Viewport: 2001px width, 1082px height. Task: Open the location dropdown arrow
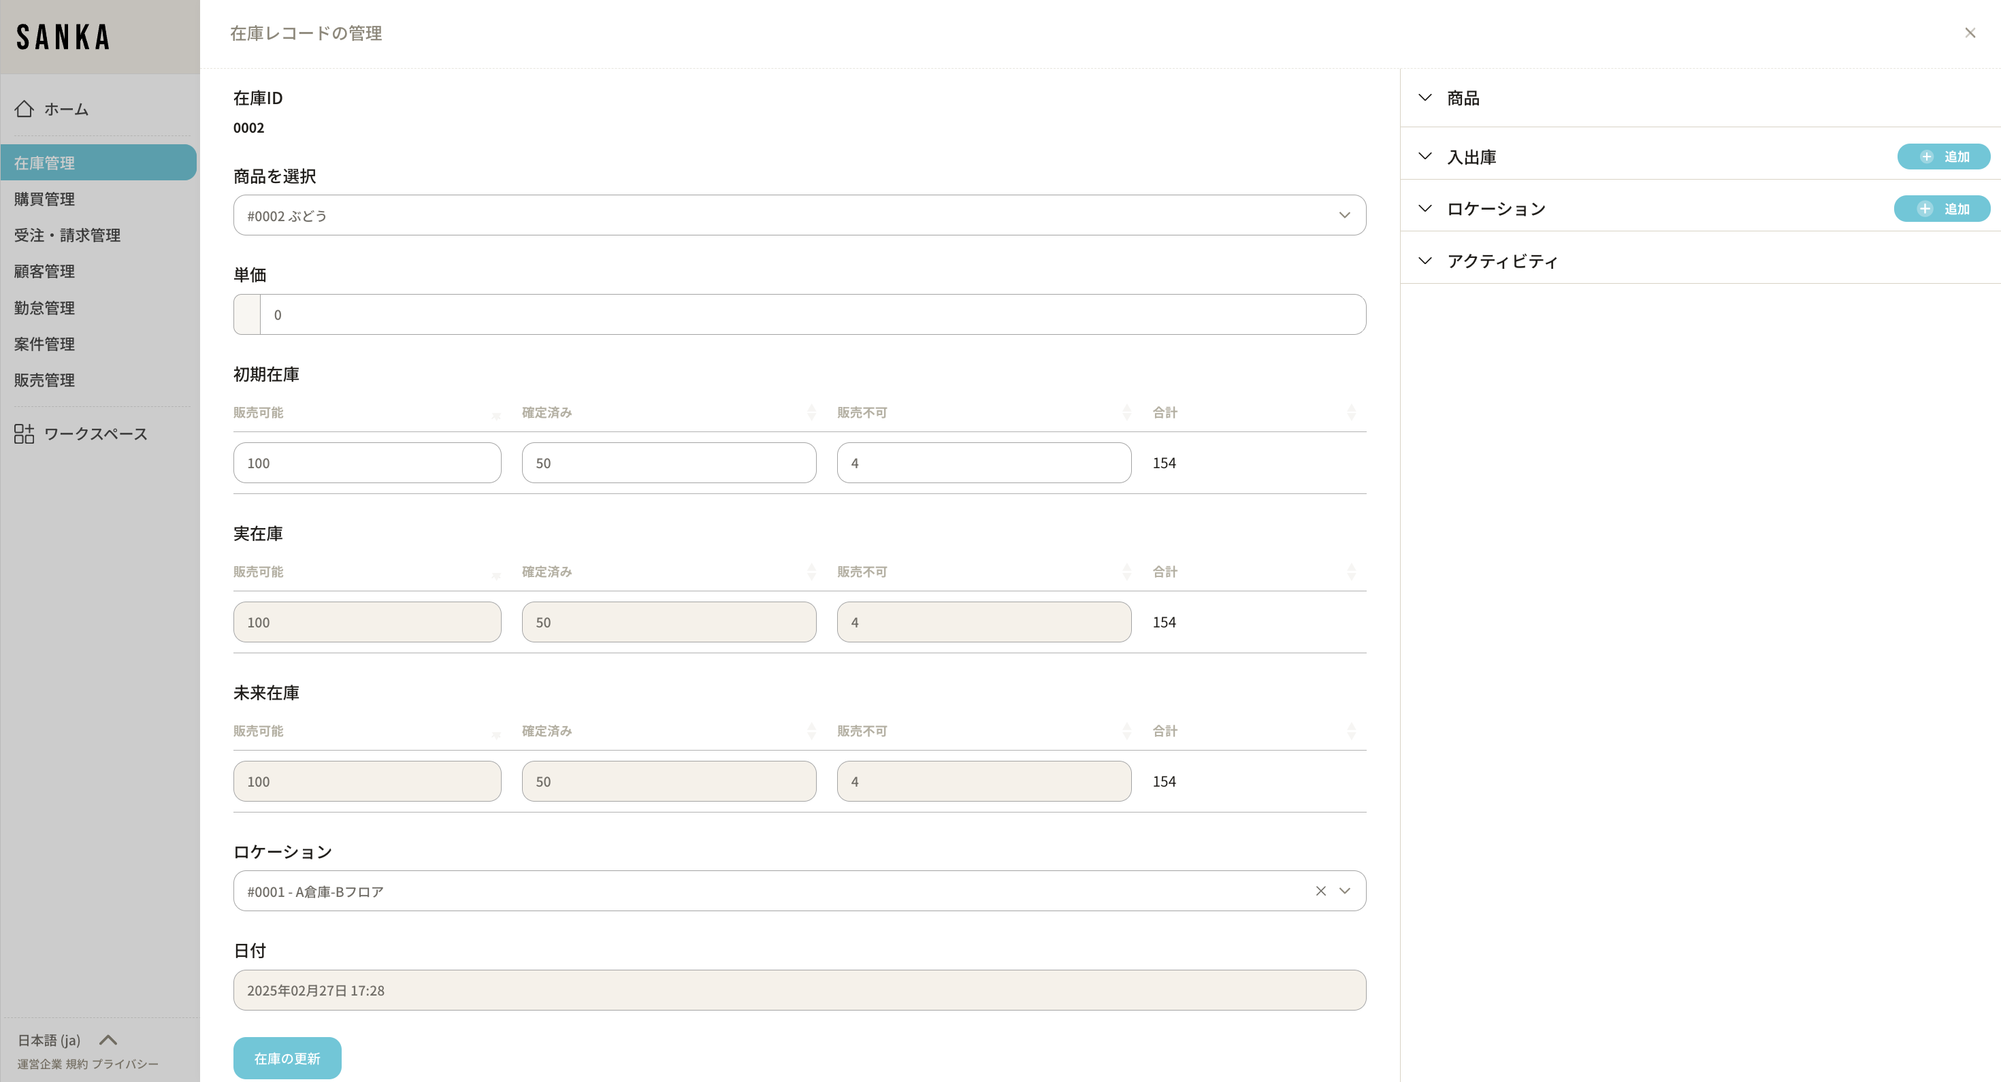pos(1345,891)
